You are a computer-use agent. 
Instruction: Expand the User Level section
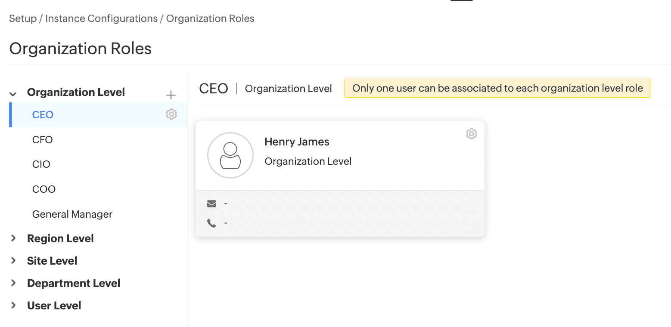(13, 305)
